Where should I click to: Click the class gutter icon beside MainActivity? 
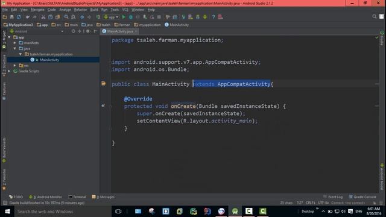click(x=103, y=83)
